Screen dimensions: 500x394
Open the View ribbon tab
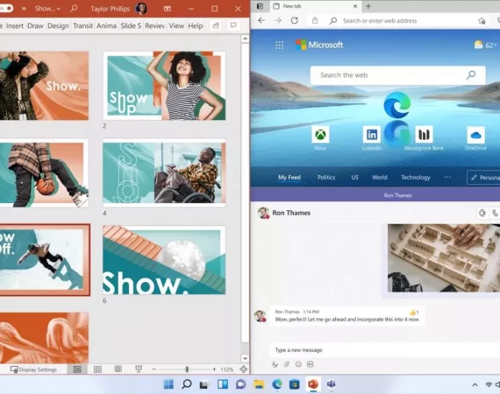176,25
